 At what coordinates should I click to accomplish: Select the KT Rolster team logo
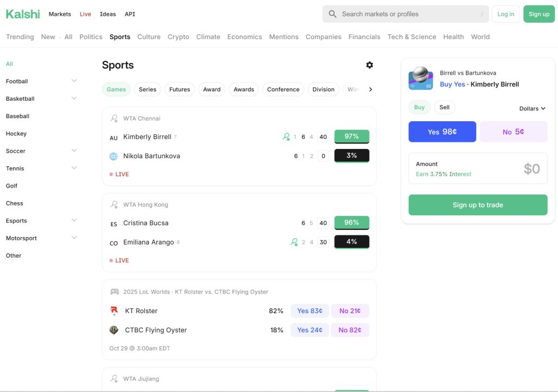click(x=114, y=310)
